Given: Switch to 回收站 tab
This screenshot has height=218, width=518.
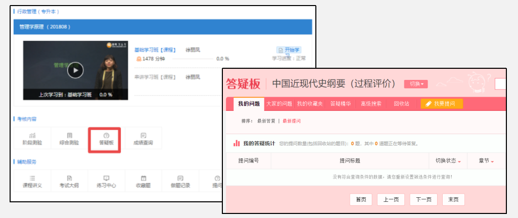Looking at the screenshot, I should coord(401,104).
